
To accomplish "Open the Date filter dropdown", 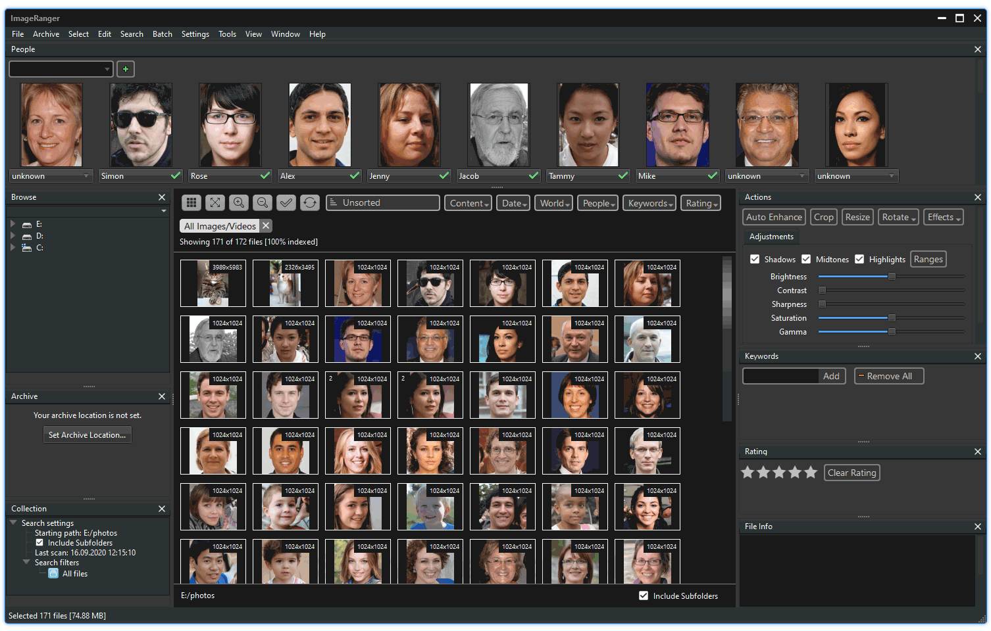I will coord(513,202).
